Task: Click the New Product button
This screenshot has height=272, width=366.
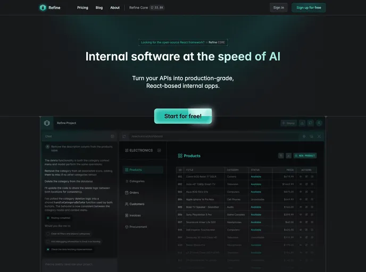Action: coord(305,156)
